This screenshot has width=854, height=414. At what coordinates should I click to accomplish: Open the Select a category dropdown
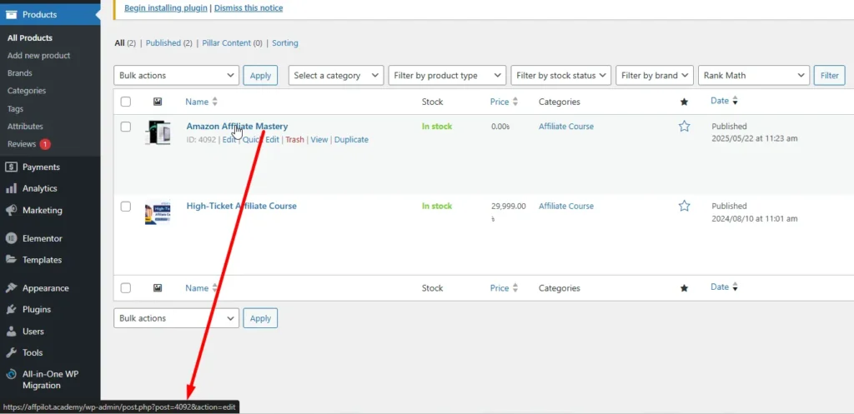tap(336, 76)
